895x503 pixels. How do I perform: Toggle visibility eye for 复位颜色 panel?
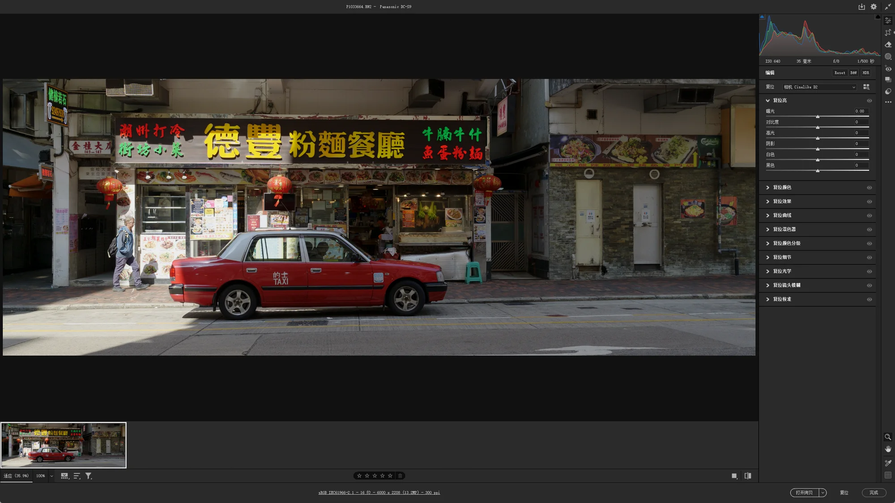869,188
